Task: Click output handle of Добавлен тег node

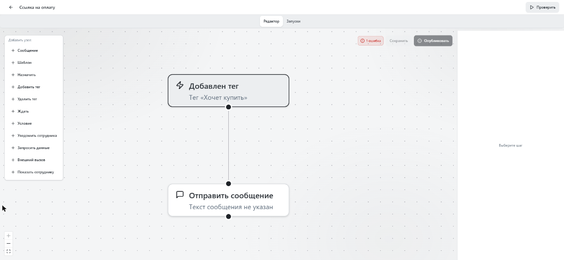Action: point(228,107)
